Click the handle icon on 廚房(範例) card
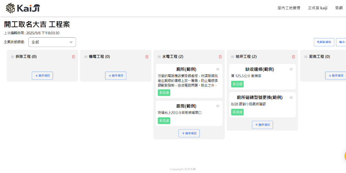The width and height of the screenshot is (346, 173). coord(218,106)
